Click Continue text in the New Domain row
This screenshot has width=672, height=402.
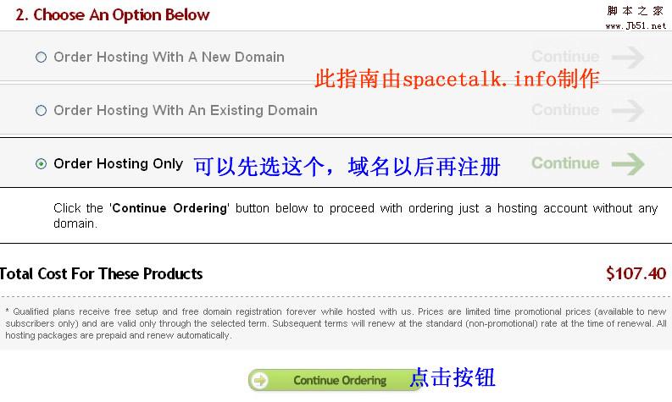[x=565, y=57]
